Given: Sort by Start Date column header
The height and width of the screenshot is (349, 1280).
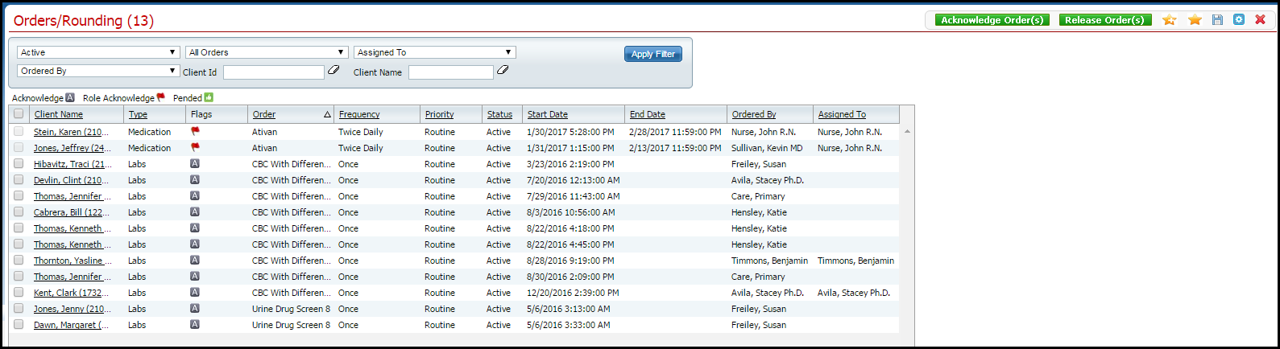Looking at the screenshot, I should [x=548, y=114].
